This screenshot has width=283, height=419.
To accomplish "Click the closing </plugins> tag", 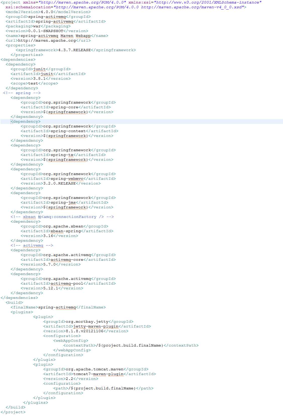I will point(36,402).
